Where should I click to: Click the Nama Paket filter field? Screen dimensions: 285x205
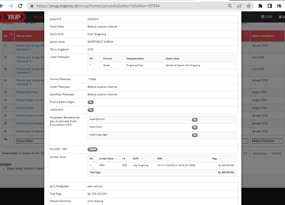30,141
